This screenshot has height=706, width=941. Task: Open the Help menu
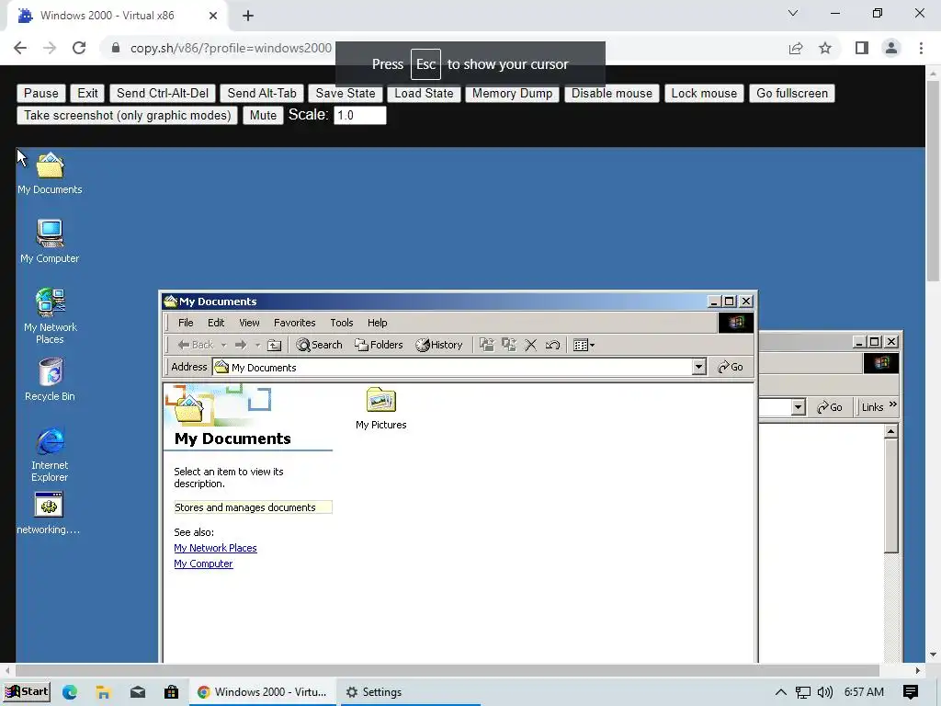click(378, 323)
